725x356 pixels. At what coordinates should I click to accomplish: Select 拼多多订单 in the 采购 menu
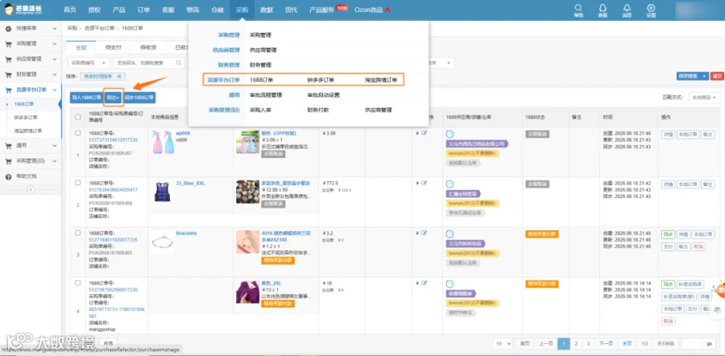point(321,80)
